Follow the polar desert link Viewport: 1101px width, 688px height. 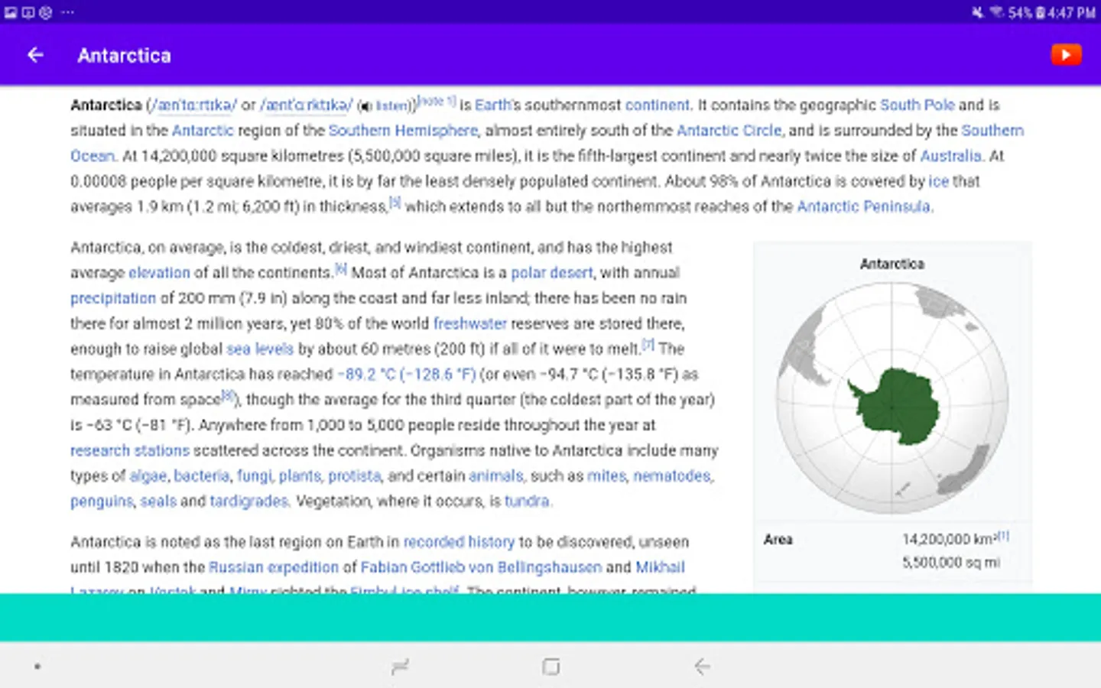551,273
